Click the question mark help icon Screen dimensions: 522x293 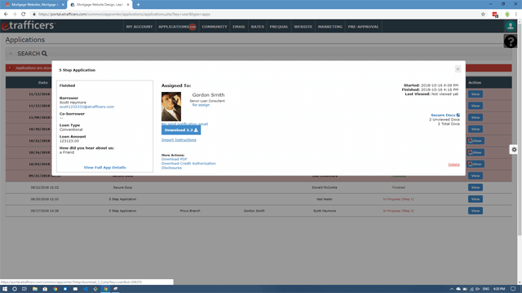[x=511, y=42]
